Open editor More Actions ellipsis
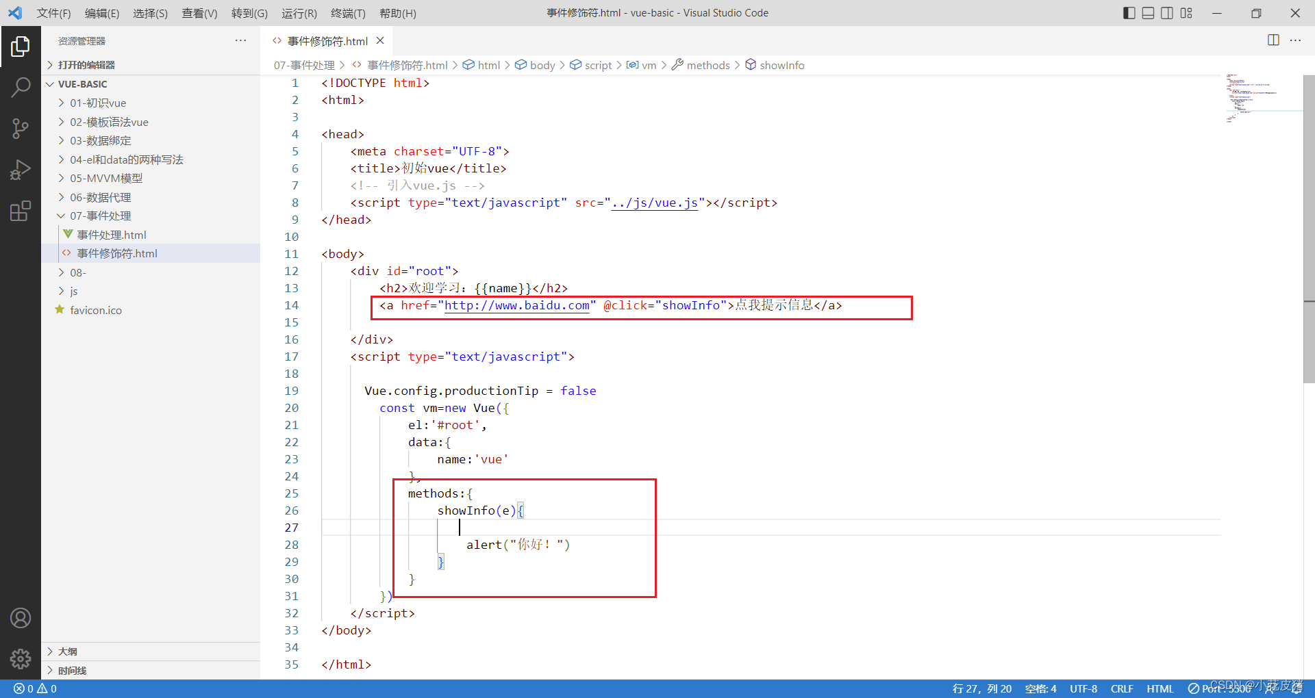 1295,40
